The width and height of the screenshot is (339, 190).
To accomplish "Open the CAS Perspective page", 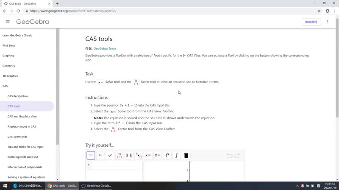I will (18, 96).
